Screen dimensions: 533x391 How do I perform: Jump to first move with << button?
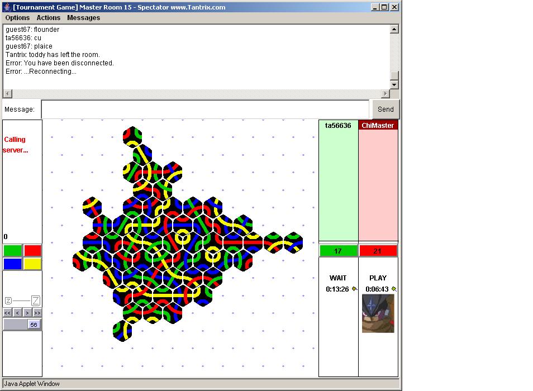[8, 313]
